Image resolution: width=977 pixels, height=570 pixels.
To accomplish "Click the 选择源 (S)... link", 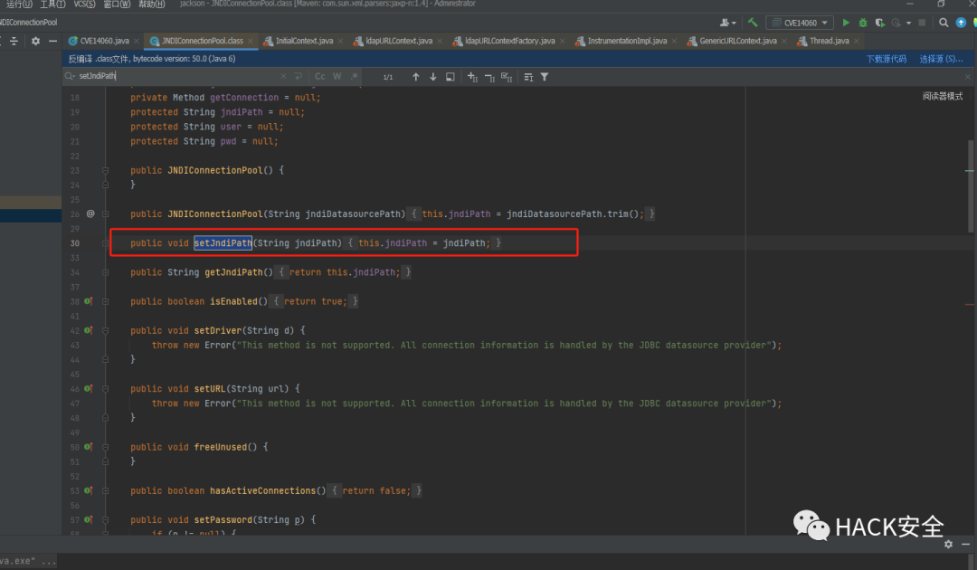I will pyautogui.click(x=941, y=59).
